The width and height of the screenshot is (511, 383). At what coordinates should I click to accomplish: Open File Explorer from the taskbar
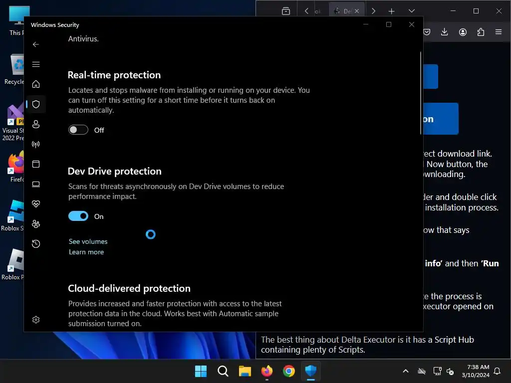245,371
